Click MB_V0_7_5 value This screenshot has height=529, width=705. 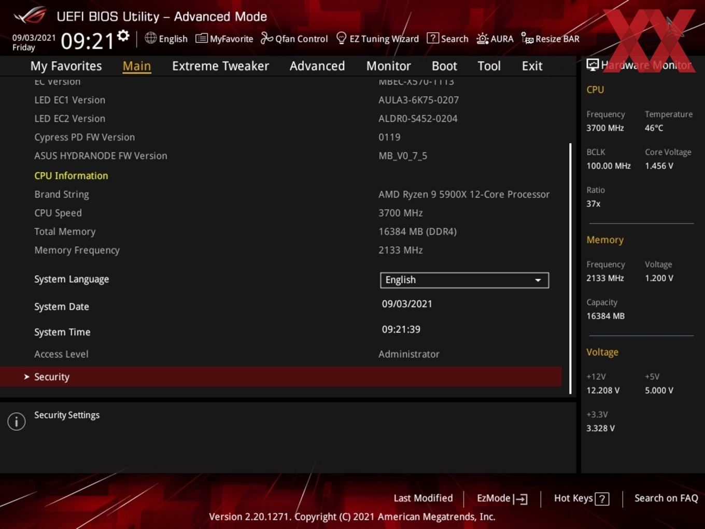[x=403, y=156]
